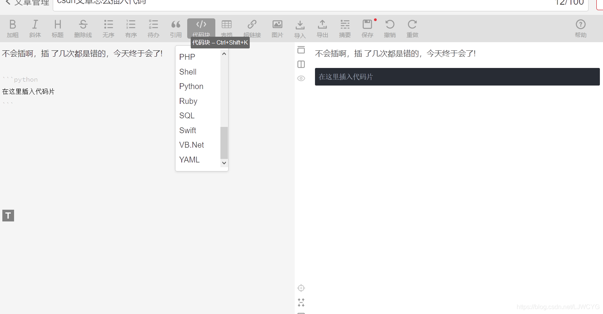This screenshot has height=314, width=603.
Task: Select the italic (斜体) formatting tool
Action: point(35,28)
